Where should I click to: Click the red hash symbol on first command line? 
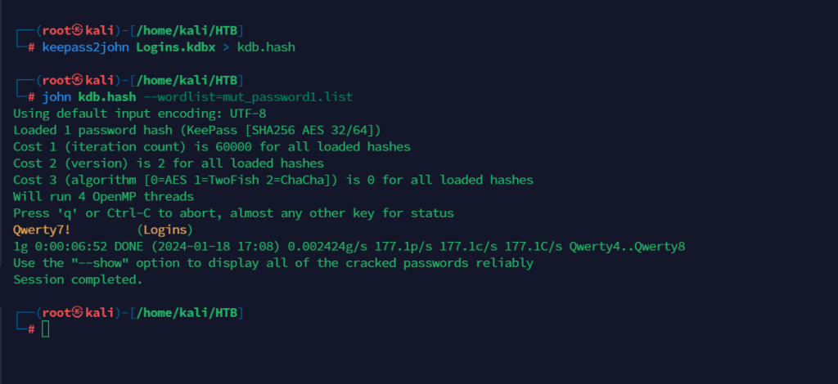pyautogui.click(x=32, y=47)
